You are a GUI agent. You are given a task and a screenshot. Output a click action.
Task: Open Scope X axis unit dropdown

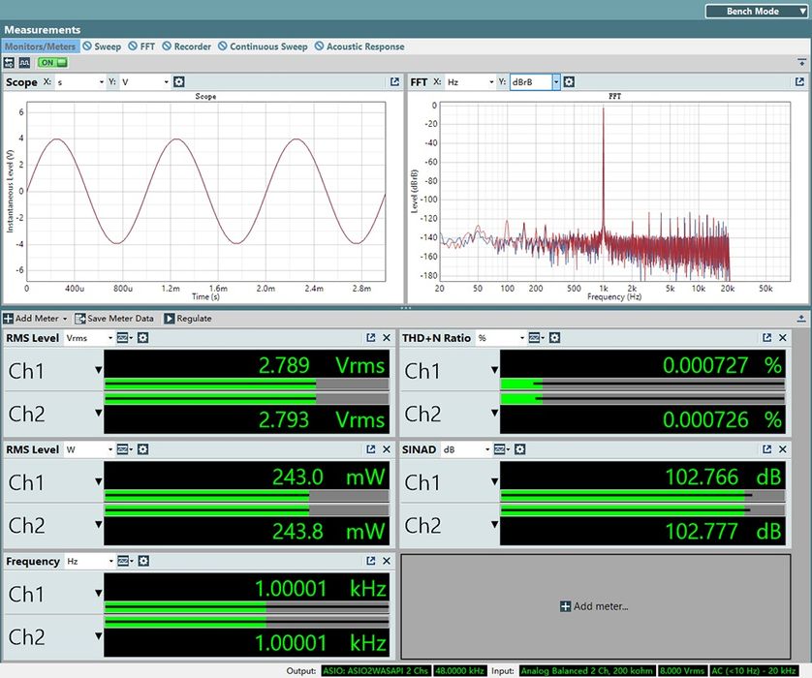(x=79, y=81)
